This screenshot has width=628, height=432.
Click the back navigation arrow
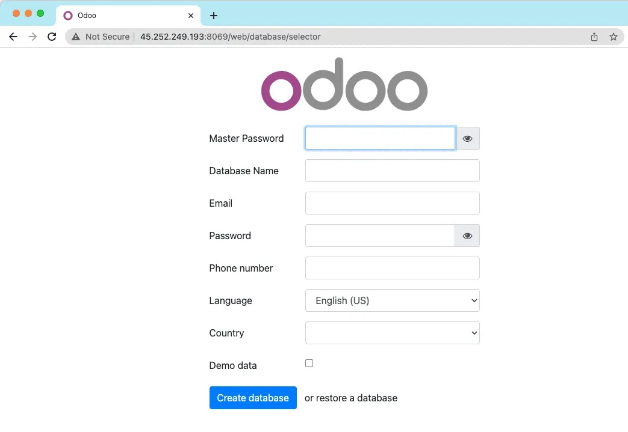pos(13,37)
